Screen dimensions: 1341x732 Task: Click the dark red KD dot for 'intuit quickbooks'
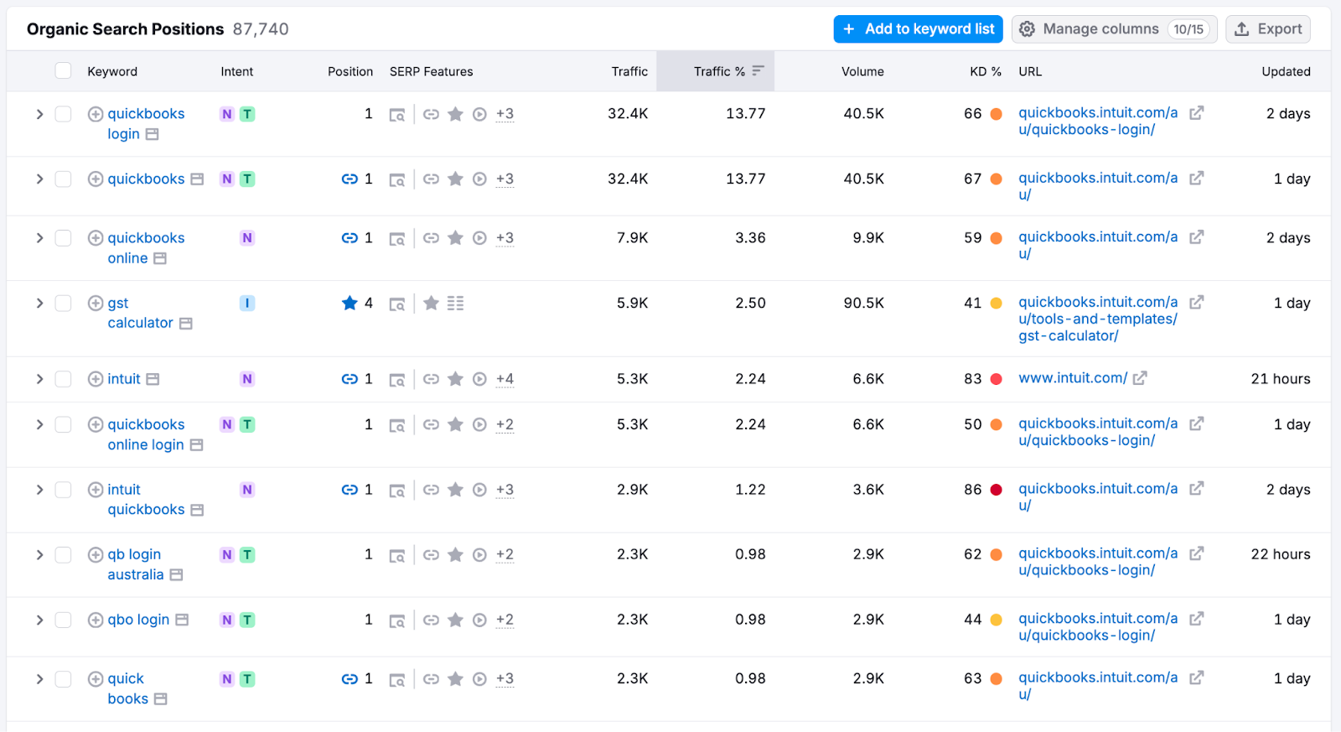[996, 490]
